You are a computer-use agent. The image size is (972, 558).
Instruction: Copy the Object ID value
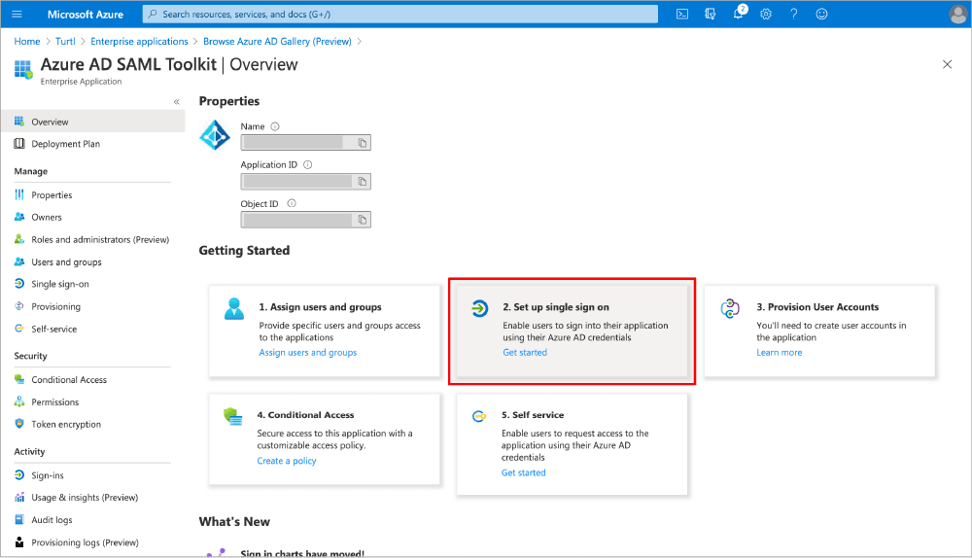tap(362, 221)
